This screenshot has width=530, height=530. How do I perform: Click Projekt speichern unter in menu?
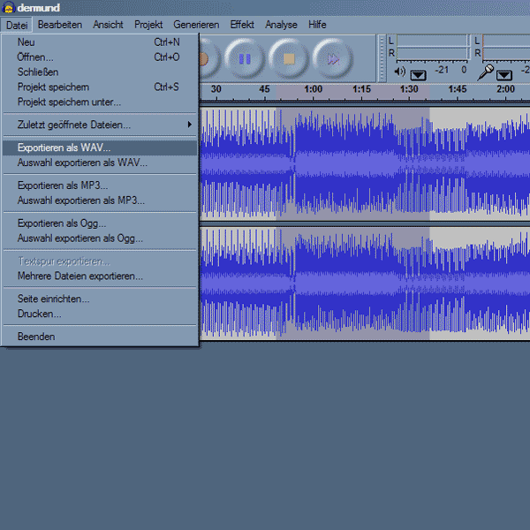point(69,102)
